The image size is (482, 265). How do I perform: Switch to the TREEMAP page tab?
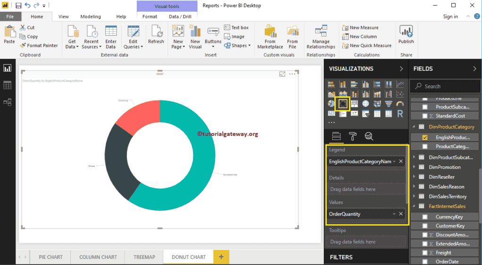(x=144, y=257)
